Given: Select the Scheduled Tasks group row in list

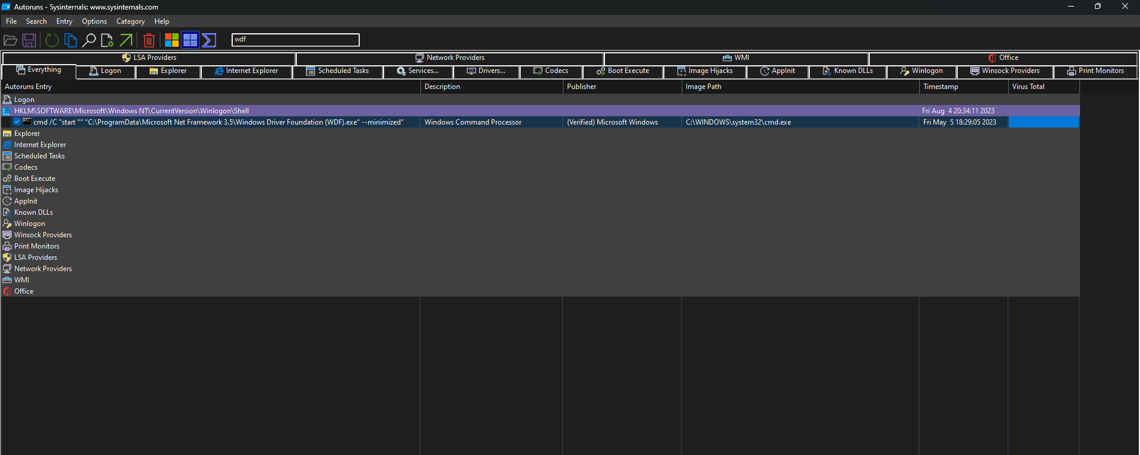Looking at the screenshot, I should pyautogui.click(x=540, y=156).
